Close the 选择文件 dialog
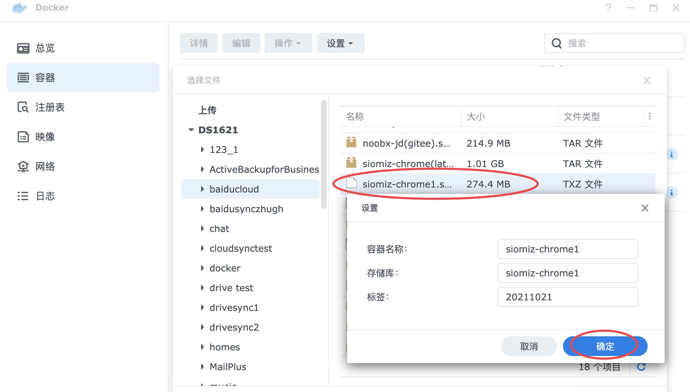This screenshot has height=392, width=690. pyautogui.click(x=647, y=80)
